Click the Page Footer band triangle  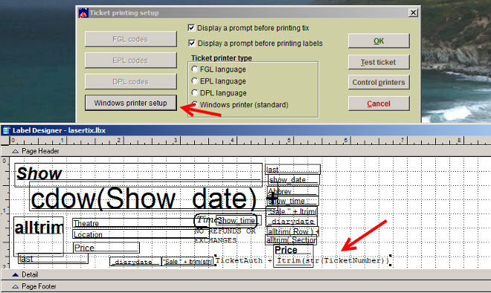(15, 286)
